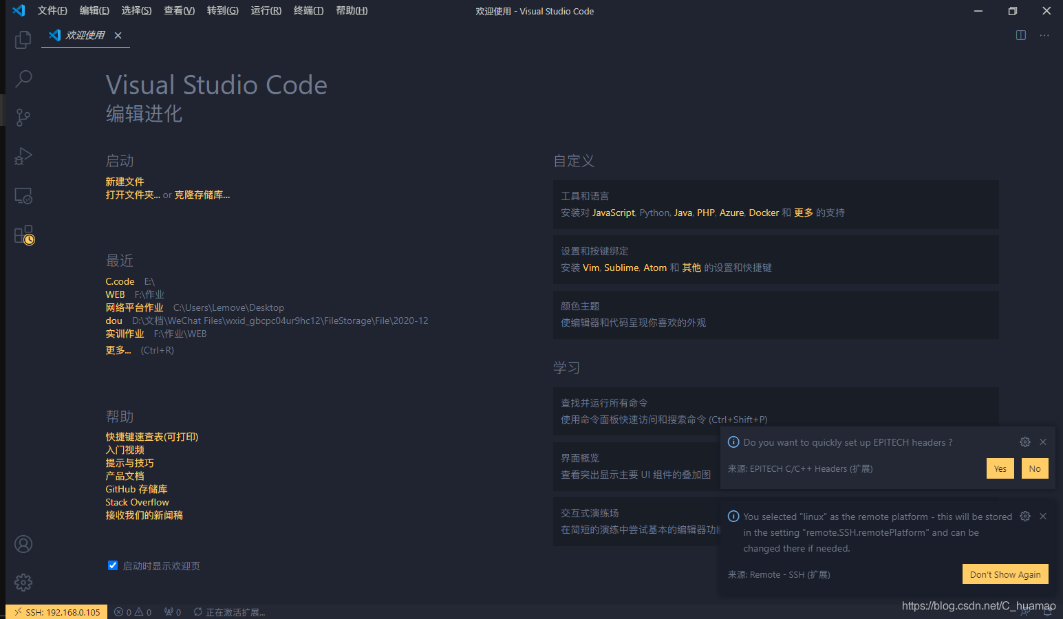Open the Explorer view in activity bar
Image resolution: width=1063 pixels, height=619 pixels.
[23, 40]
